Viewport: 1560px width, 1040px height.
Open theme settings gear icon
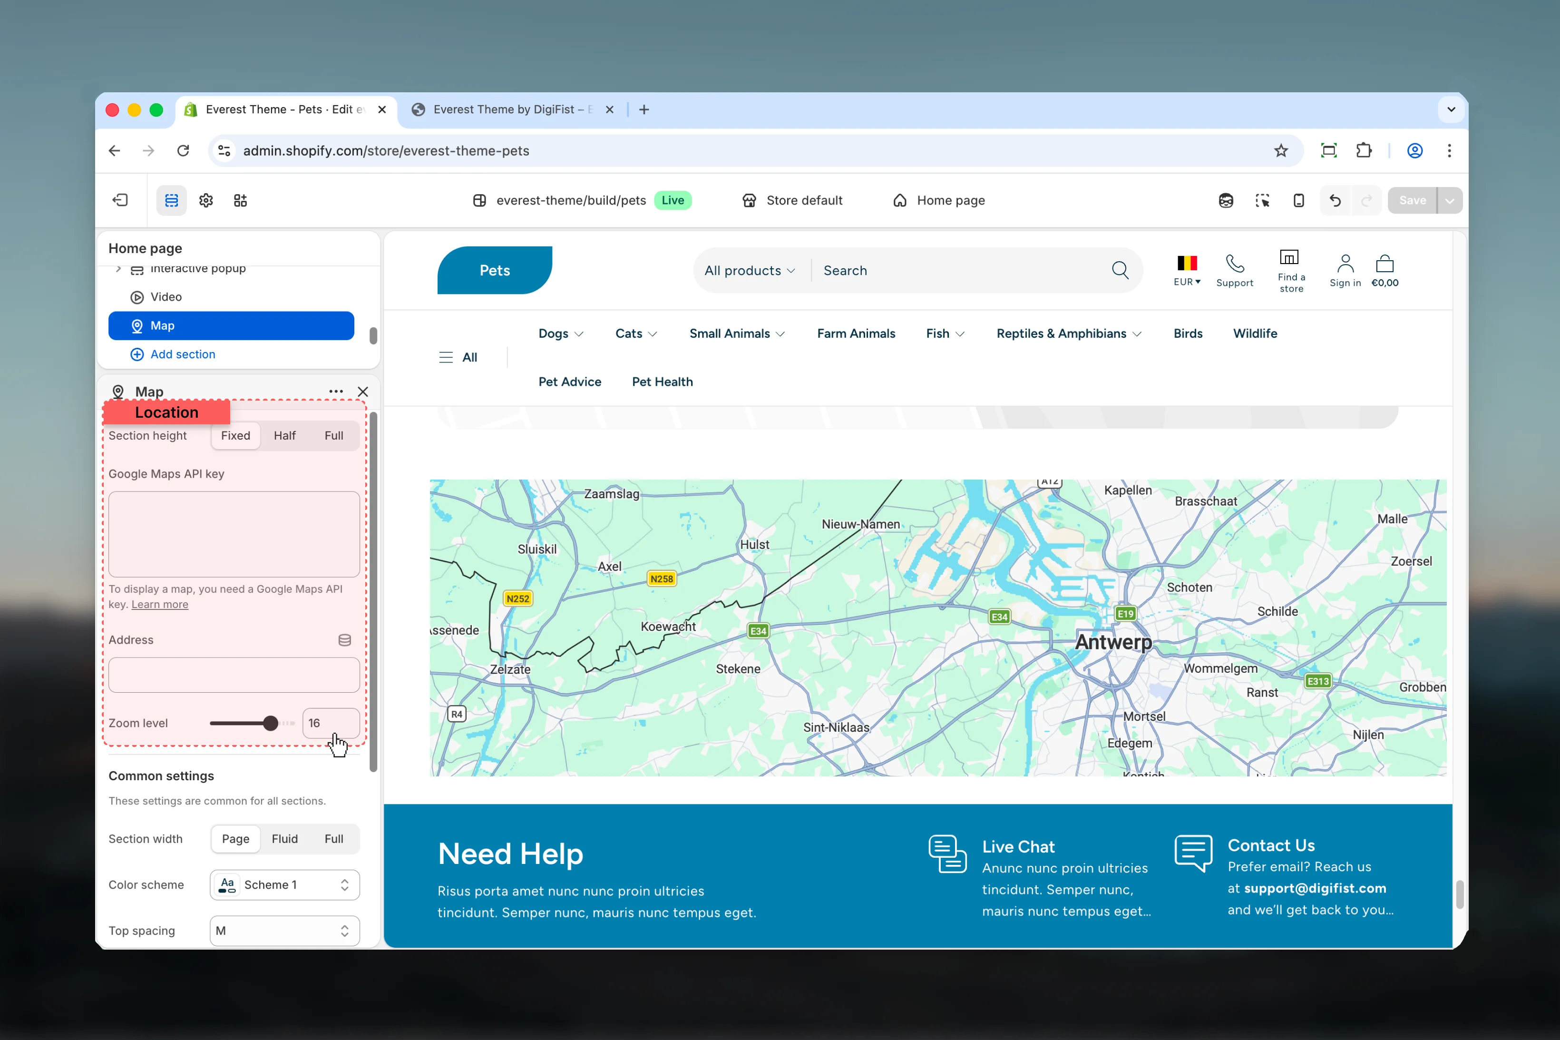click(206, 200)
